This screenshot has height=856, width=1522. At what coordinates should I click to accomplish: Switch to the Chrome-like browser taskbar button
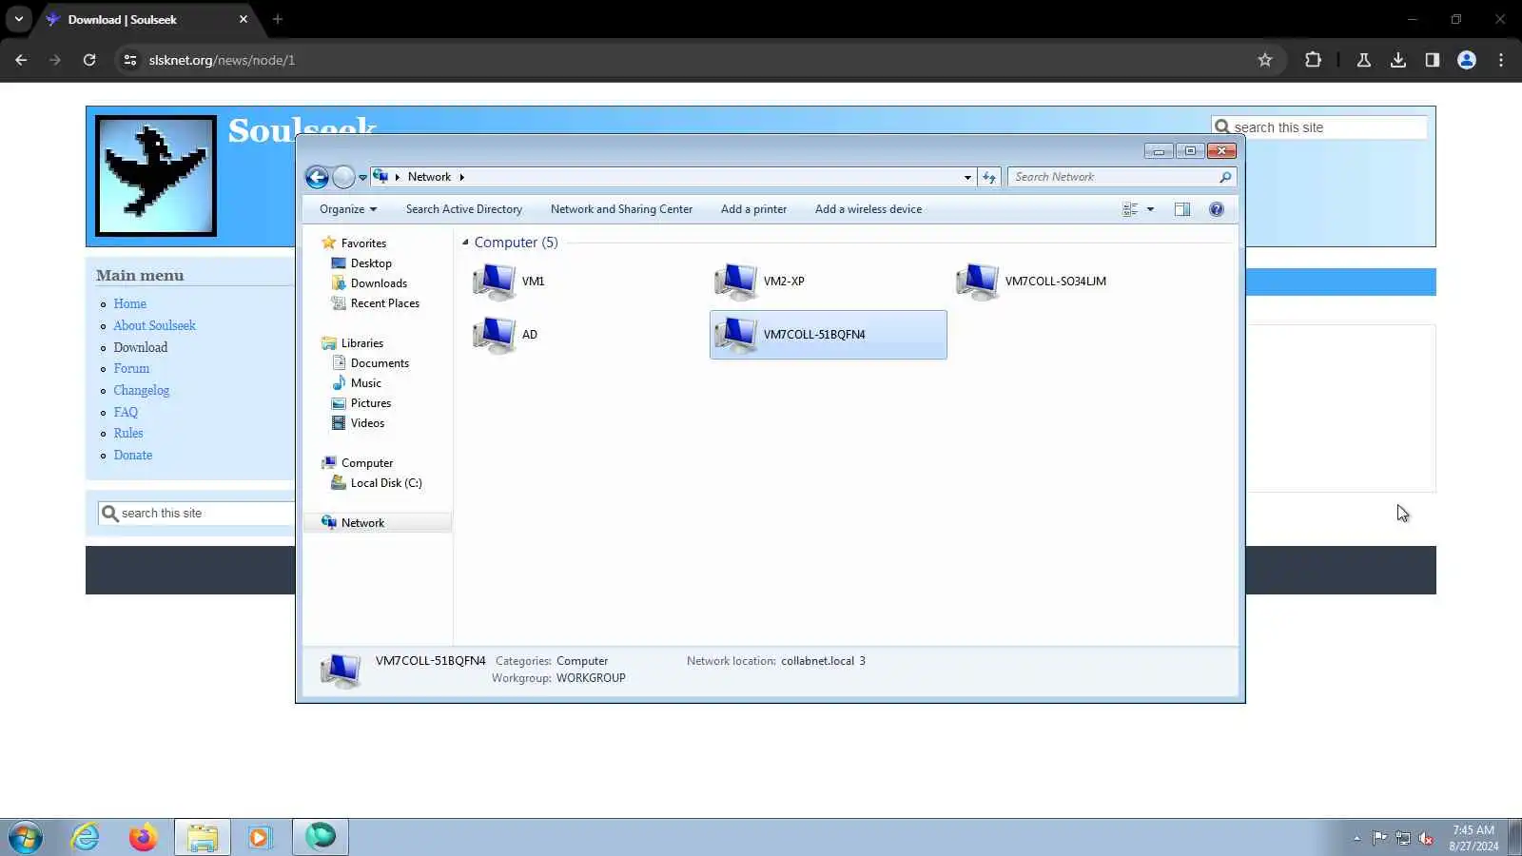(x=321, y=837)
